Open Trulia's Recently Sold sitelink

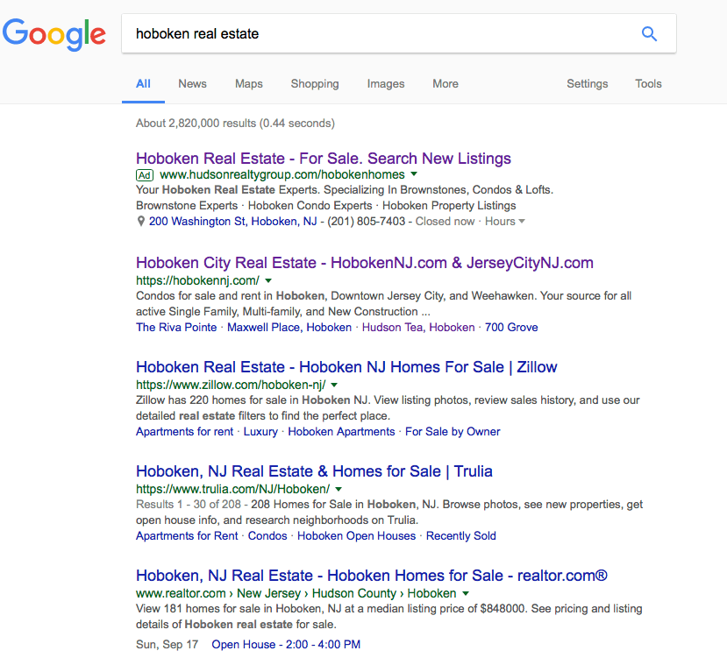(461, 535)
